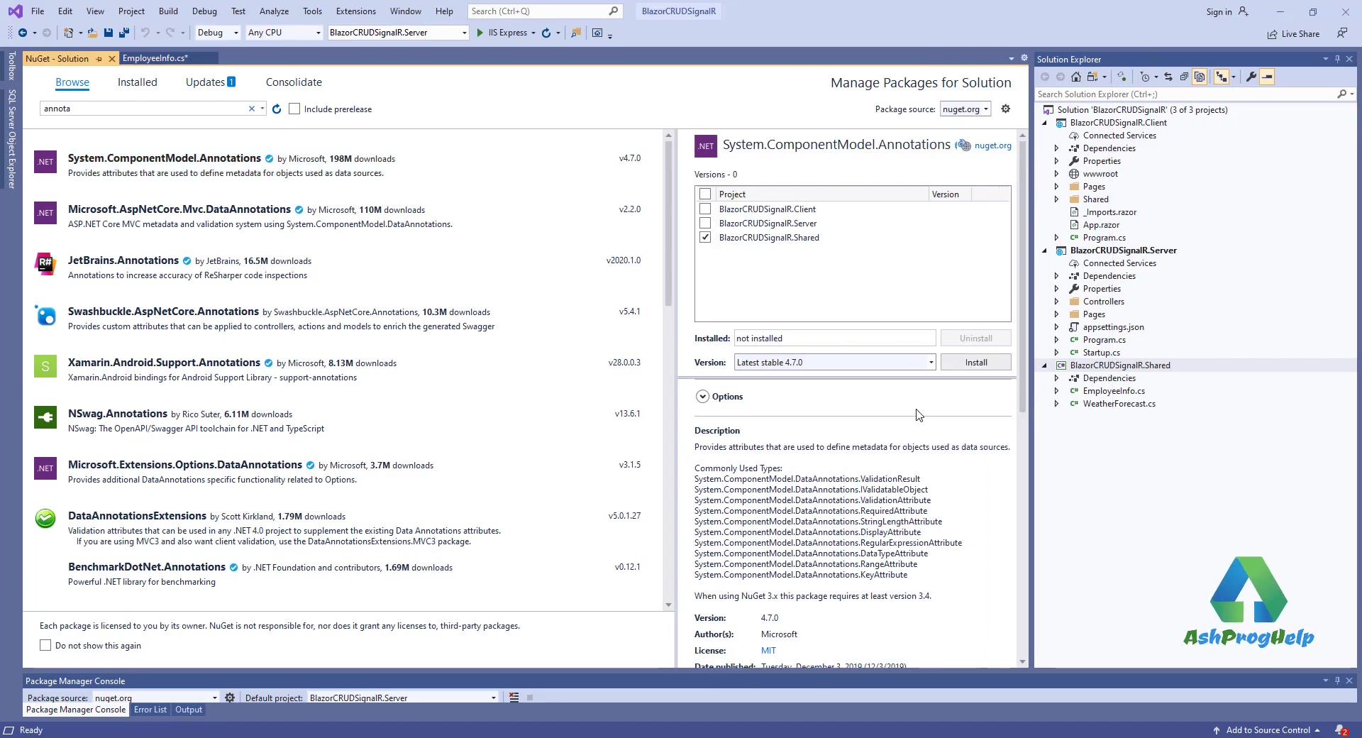
Task: Click Add to Source Control in status bar
Action: point(1268,730)
